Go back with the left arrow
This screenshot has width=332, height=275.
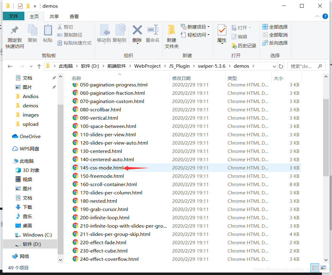click(x=10, y=66)
